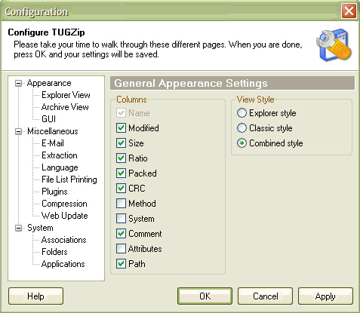Viewport: 360px width, 313px height.
Task: Collapse the System tree node
Action: (18, 228)
